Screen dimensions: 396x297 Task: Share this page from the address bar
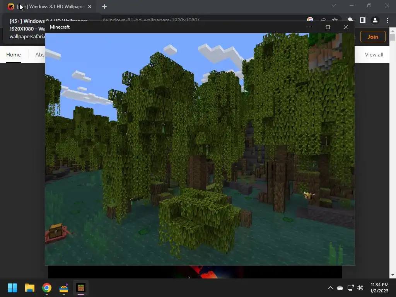(x=323, y=20)
